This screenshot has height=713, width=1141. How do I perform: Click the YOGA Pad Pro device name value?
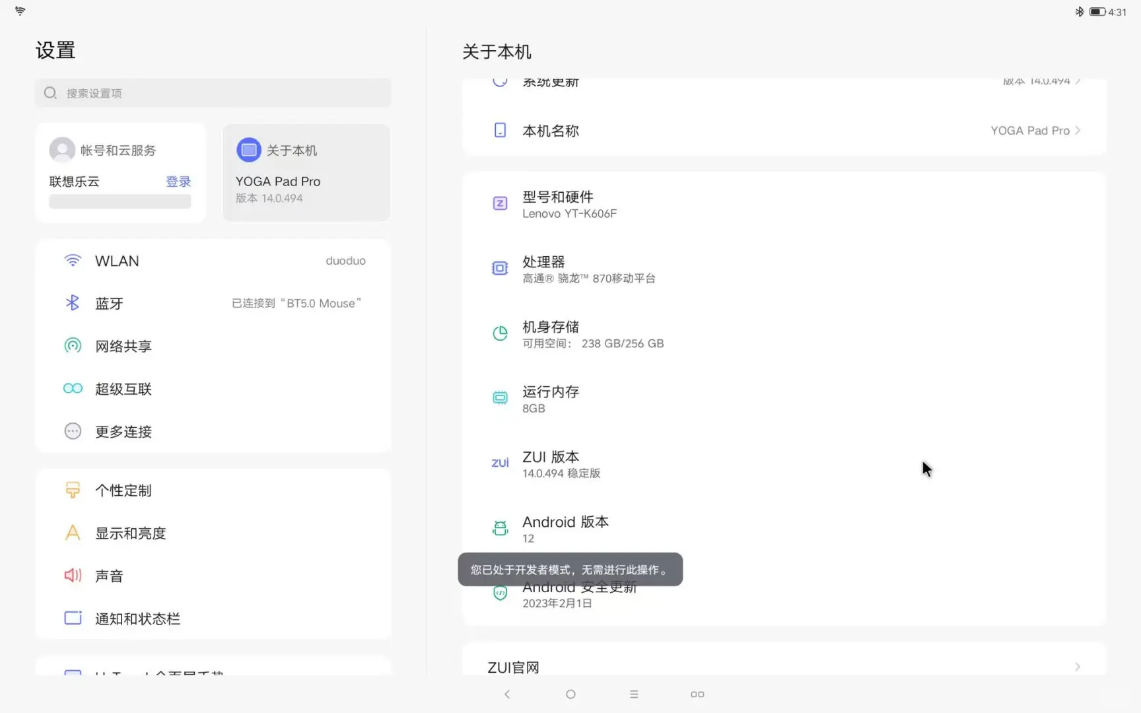pyautogui.click(x=1030, y=131)
